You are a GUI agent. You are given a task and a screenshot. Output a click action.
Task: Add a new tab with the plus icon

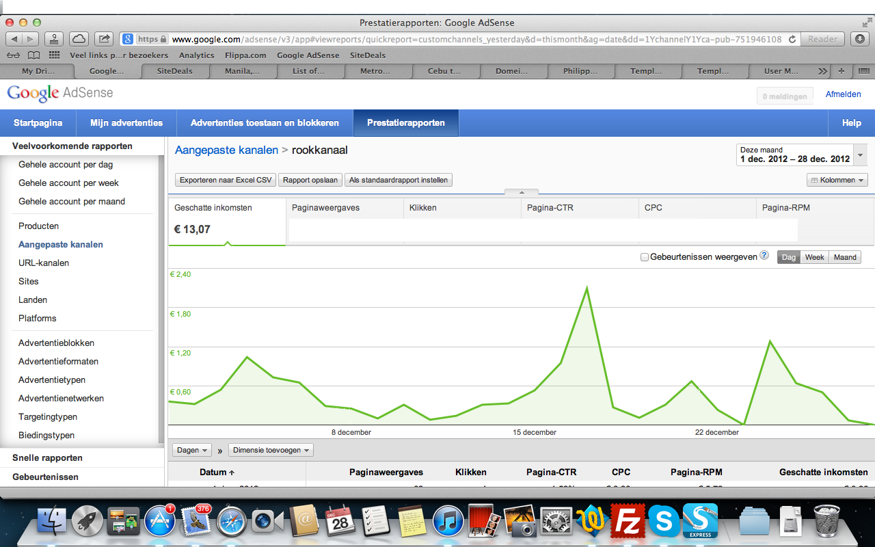click(842, 70)
